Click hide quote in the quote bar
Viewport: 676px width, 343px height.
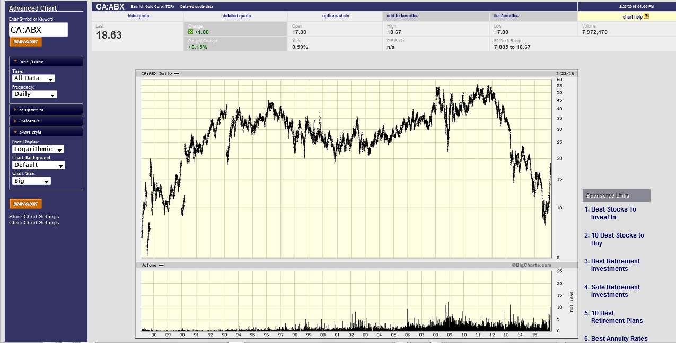[x=138, y=16]
